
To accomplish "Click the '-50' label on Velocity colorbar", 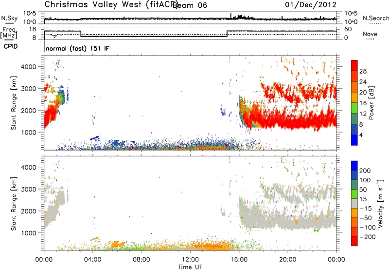I will coord(366,218).
